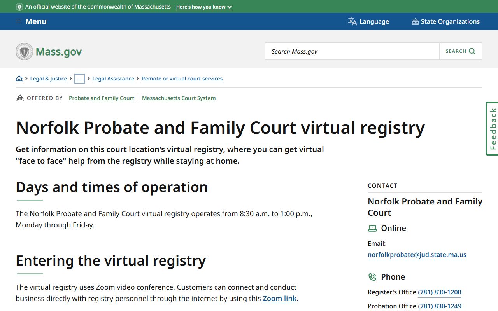This screenshot has width=498, height=311.
Task: Call Probation Office at (781) 830-1249
Action: [x=440, y=306]
